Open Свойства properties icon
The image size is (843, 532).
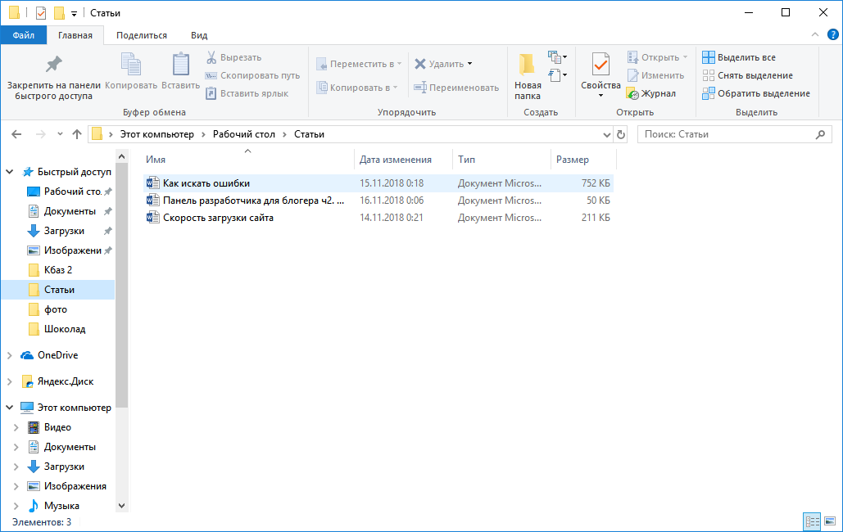pyautogui.click(x=601, y=65)
